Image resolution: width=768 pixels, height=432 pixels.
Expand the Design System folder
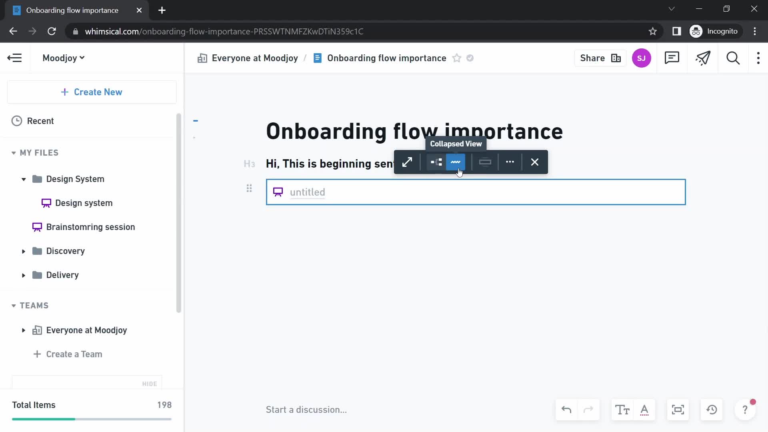tap(24, 179)
